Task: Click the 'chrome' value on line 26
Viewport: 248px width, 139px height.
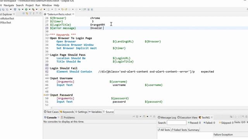Action: click(x=95, y=18)
